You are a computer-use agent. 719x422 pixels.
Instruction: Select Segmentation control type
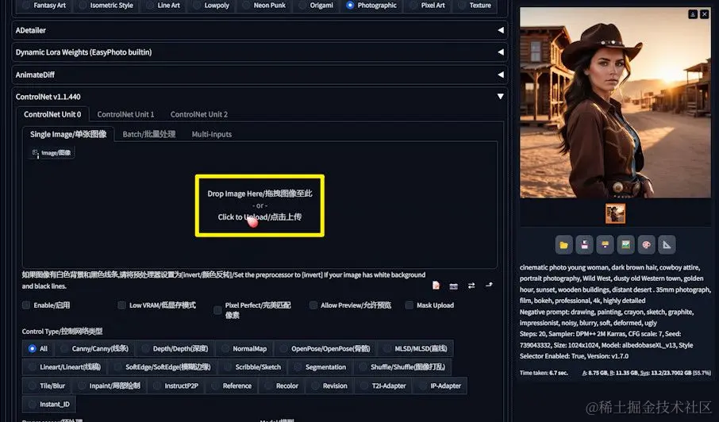tap(320, 367)
